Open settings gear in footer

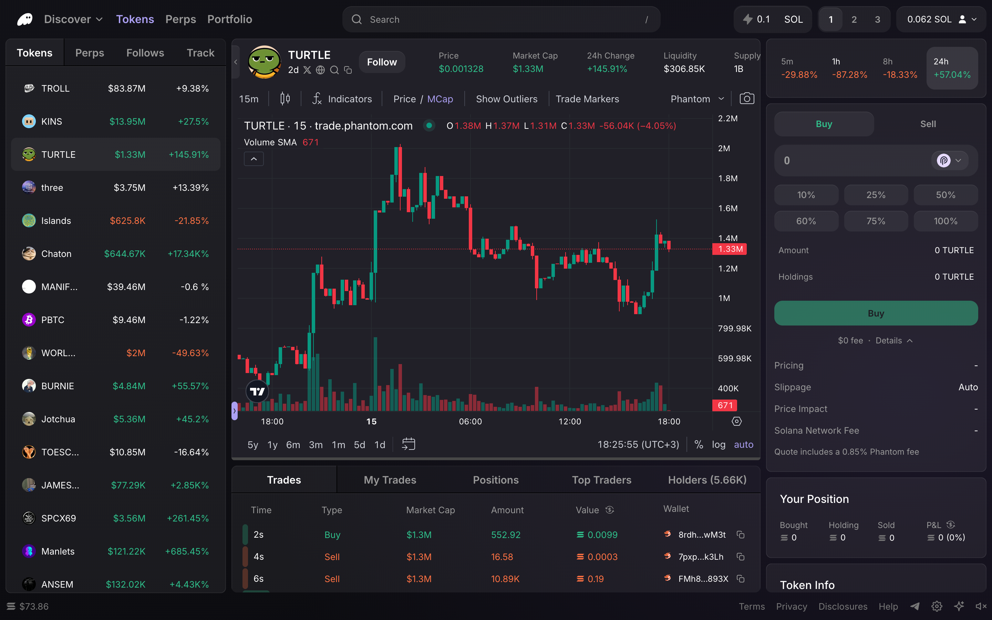[x=937, y=606]
